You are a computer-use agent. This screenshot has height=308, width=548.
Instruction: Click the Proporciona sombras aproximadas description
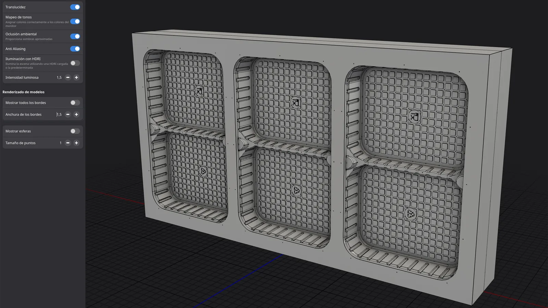point(29,39)
